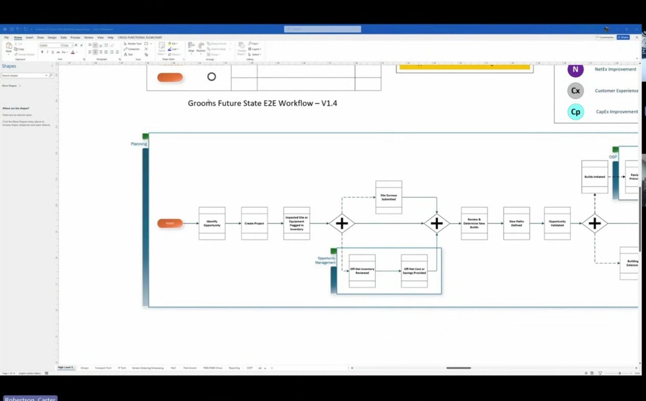
Task: Click the Create Project process box
Action: [x=254, y=223]
